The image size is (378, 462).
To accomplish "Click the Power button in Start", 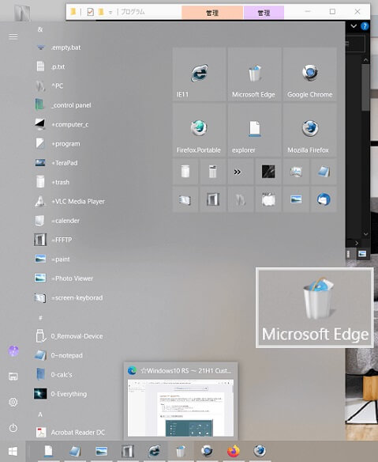I will pos(13,427).
